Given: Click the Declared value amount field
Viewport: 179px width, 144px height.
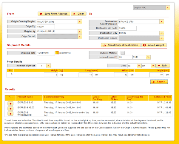Looking at the screenshot, I should pyautogui.click(x=125, y=57).
